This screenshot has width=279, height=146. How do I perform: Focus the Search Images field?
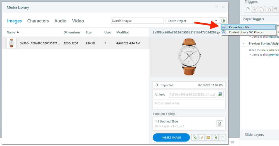coord(137,21)
